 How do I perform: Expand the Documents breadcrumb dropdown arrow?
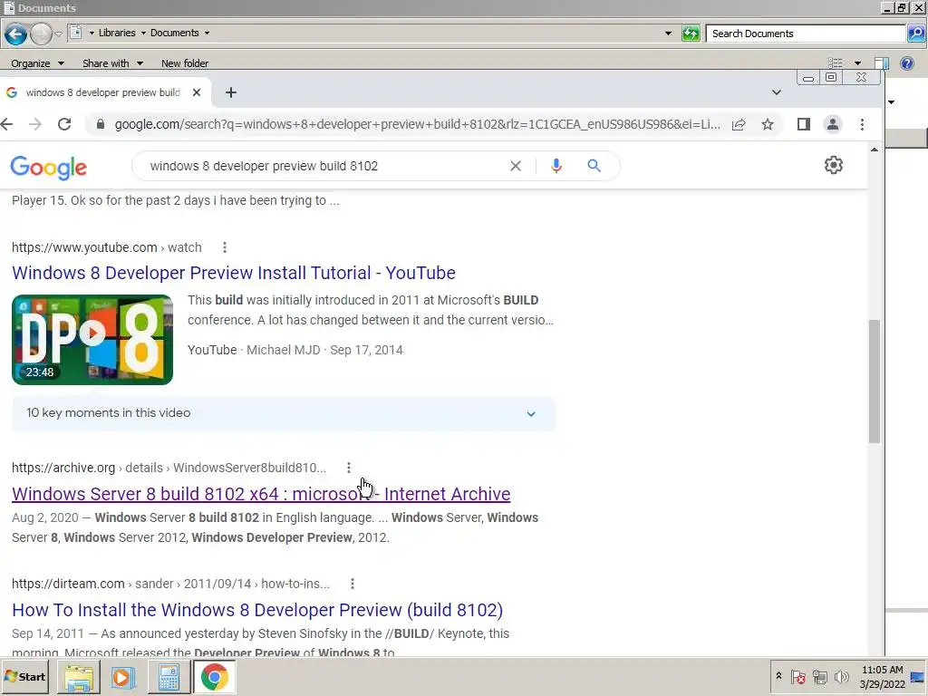[207, 34]
